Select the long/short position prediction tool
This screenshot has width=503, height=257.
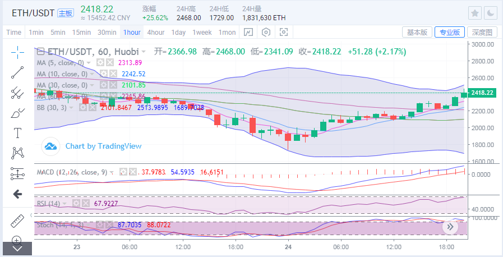17,173
